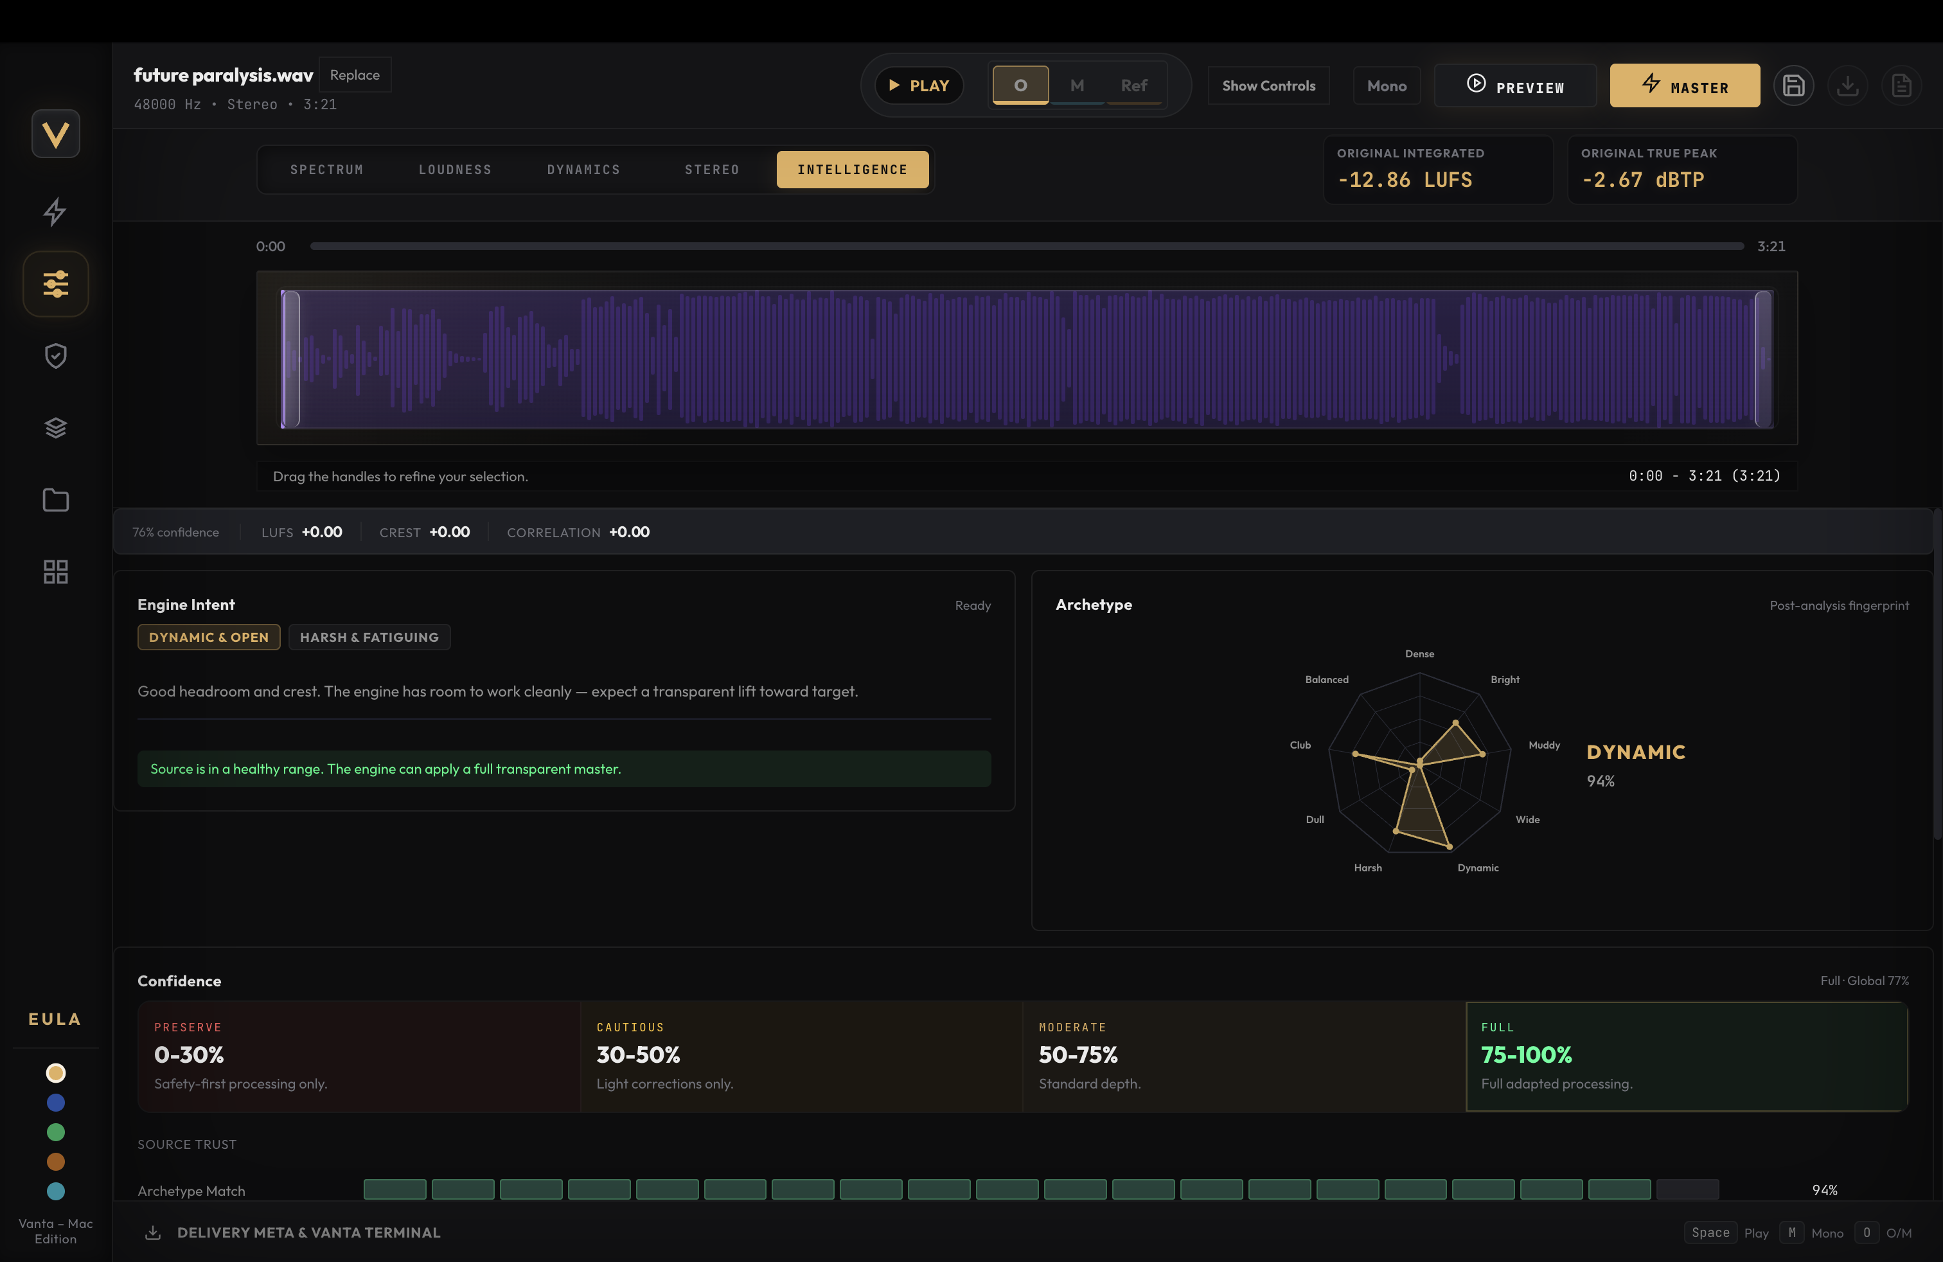Open the STEREO analysis tab
Image resolution: width=1943 pixels, height=1262 pixels.
(x=711, y=169)
